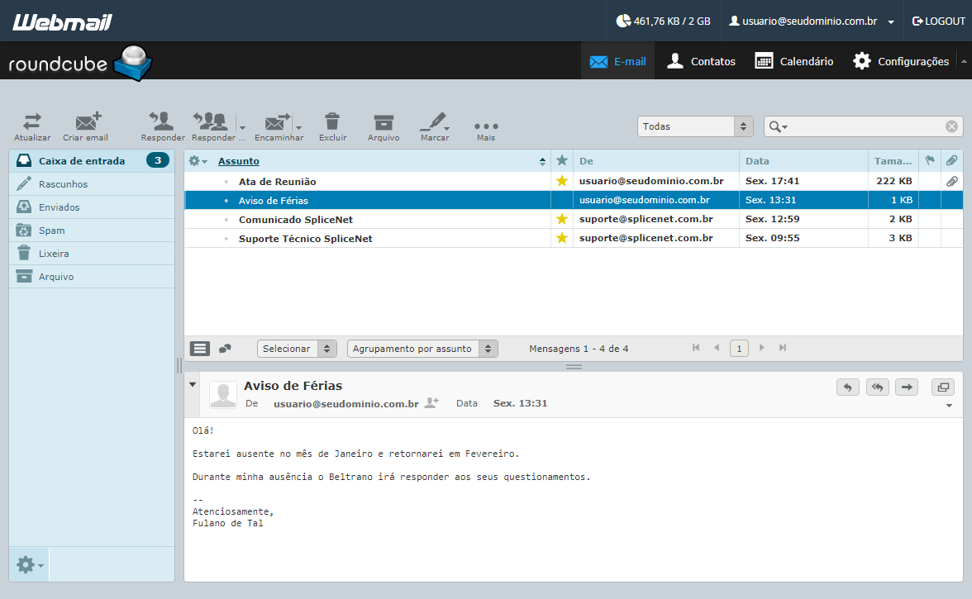Sort by Data column header
The image size is (972, 599).
pyautogui.click(x=757, y=161)
